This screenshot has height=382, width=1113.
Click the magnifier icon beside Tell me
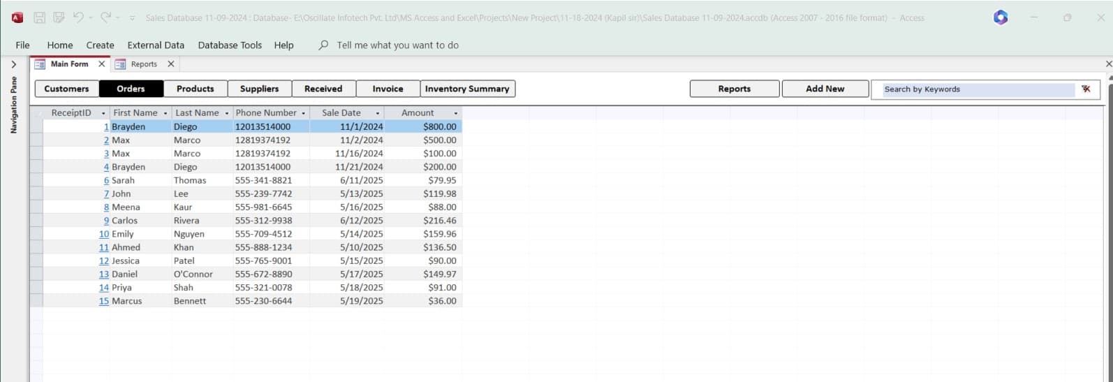click(x=323, y=45)
